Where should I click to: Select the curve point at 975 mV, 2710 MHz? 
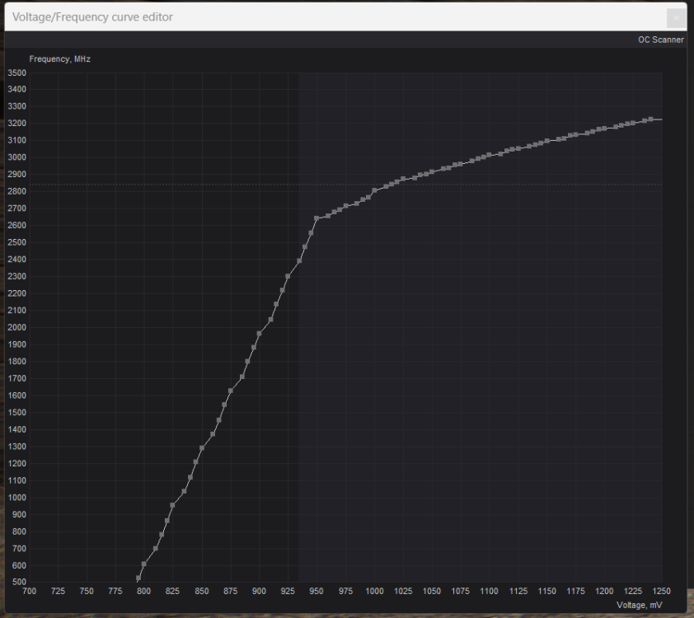345,207
